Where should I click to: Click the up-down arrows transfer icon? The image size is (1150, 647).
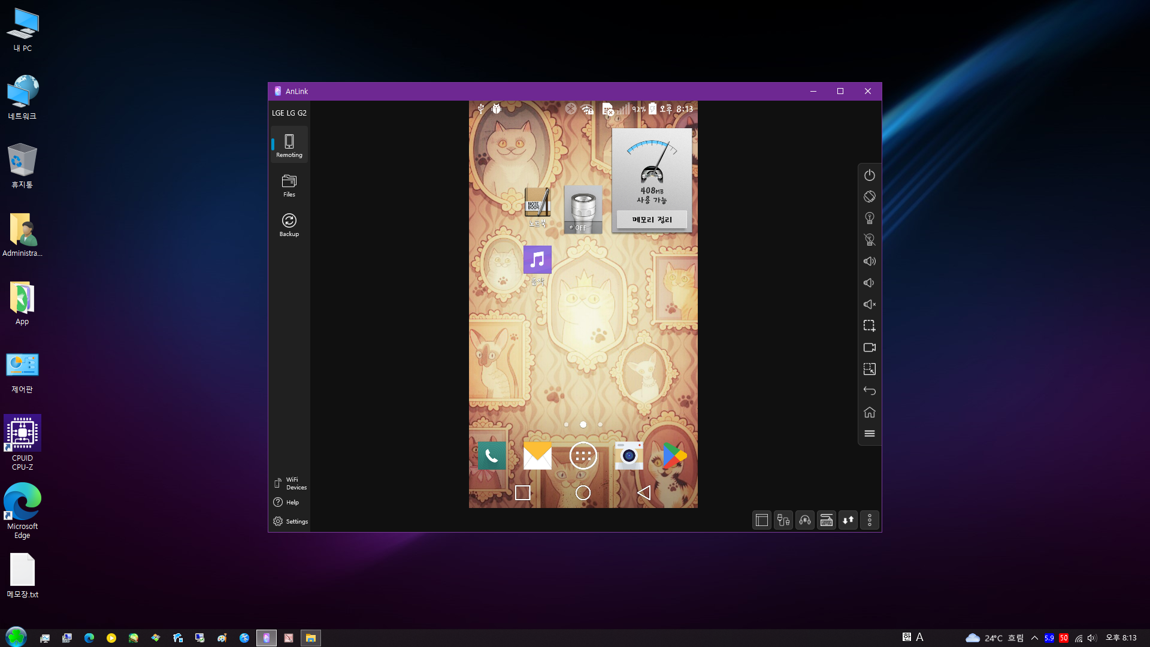[x=848, y=520]
